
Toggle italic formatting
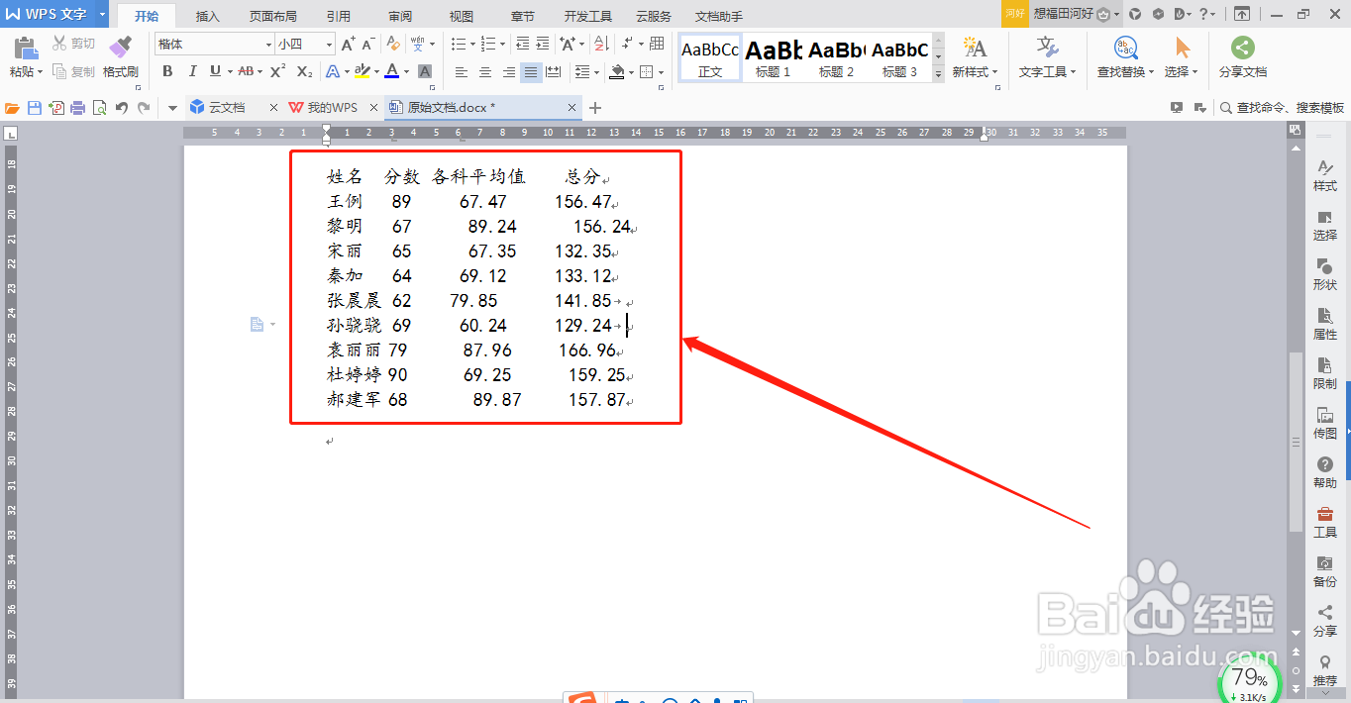click(x=192, y=71)
